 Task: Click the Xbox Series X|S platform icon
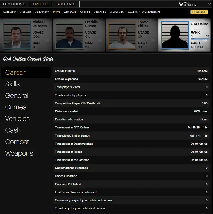pyautogui.click(x=181, y=4)
